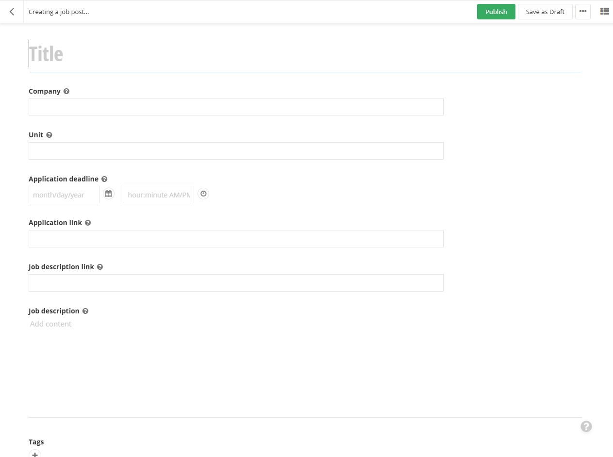Toggle the sidebar list view icon

click(x=604, y=12)
